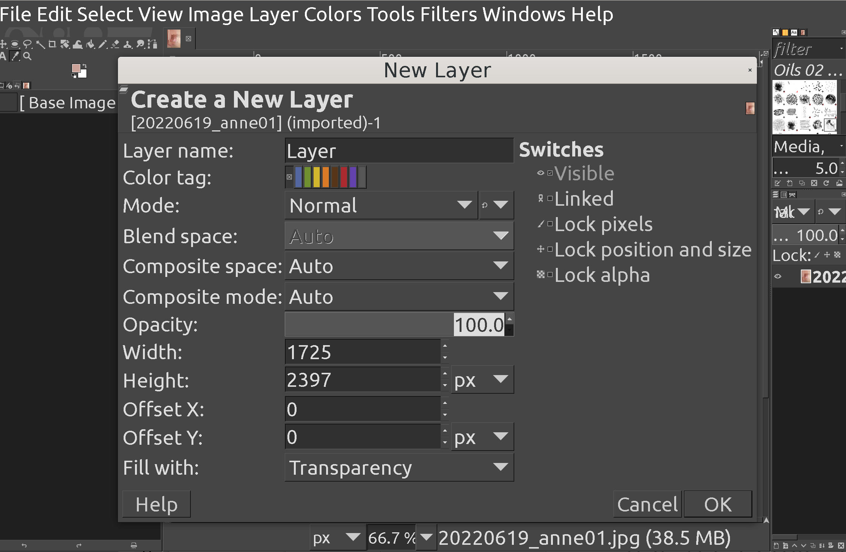Expand the Composite mode dropdown
Image resolution: width=846 pixels, height=552 pixels.
tap(399, 296)
